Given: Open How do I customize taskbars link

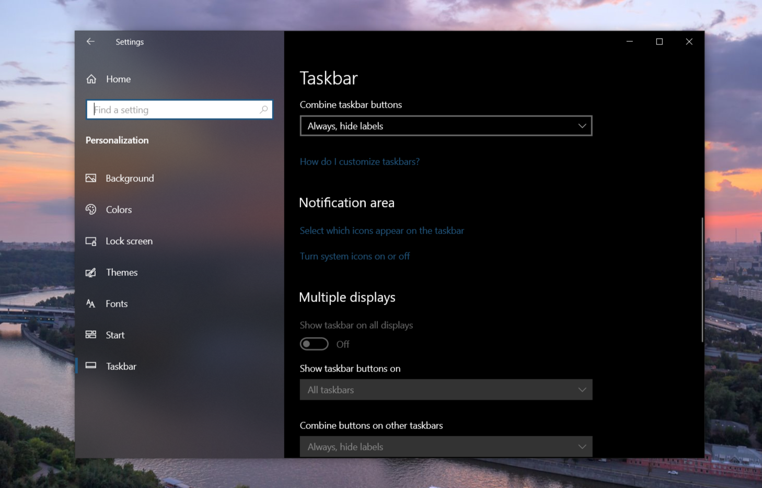Looking at the screenshot, I should (360, 161).
